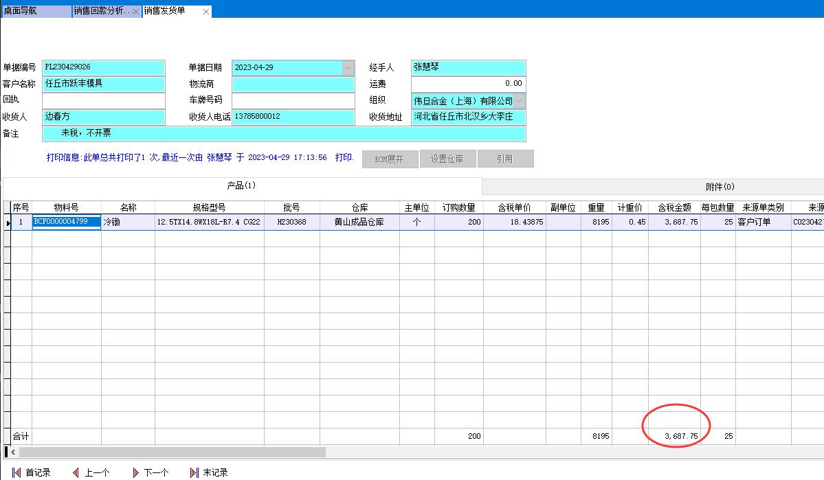Go to the first record (首记录)
Image resolution: width=824 pixels, height=480 pixels.
point(32,472)
